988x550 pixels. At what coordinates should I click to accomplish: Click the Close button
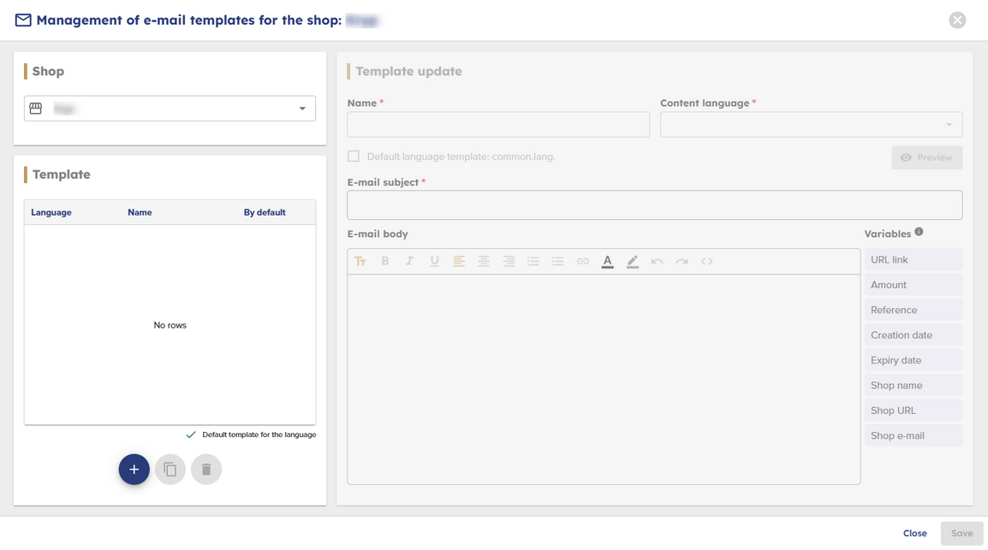click(915, 533)
